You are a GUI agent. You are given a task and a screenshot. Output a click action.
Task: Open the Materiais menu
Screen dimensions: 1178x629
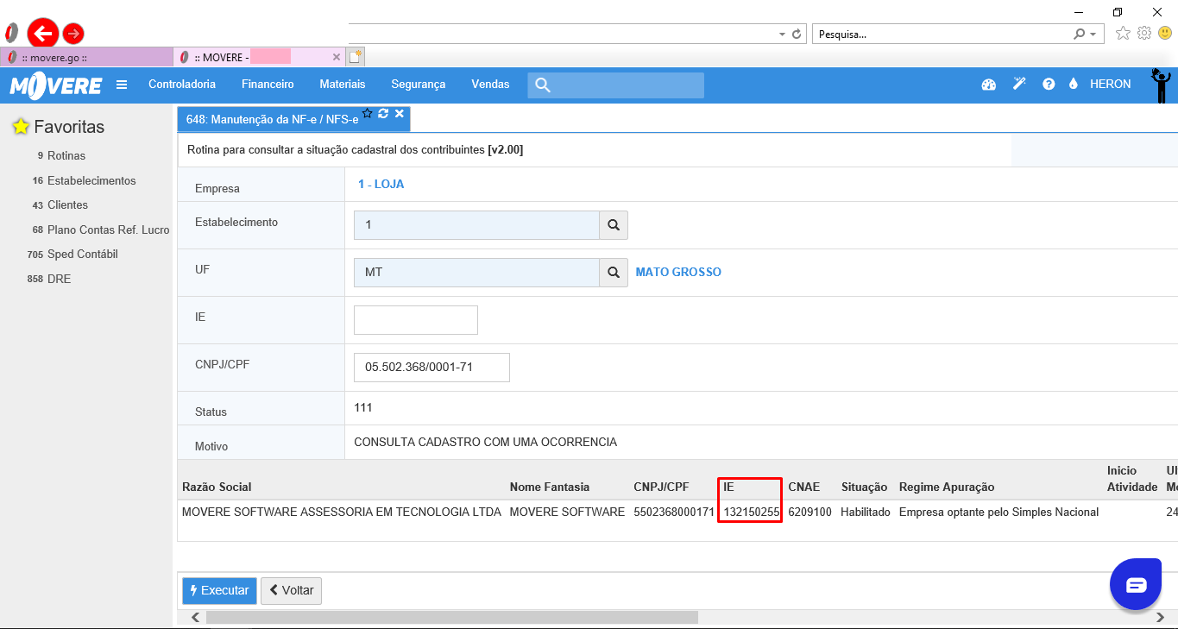click(343, 85)
